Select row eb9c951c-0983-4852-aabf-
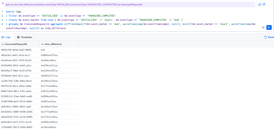The height and width of the screenshot is (129, 274). [39, 107]
